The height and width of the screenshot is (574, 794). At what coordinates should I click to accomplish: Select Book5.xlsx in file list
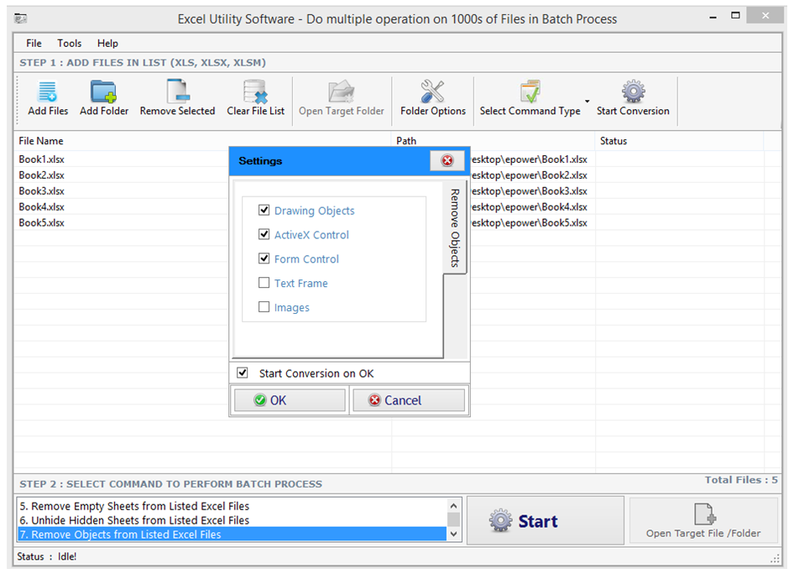pos(41,222)
